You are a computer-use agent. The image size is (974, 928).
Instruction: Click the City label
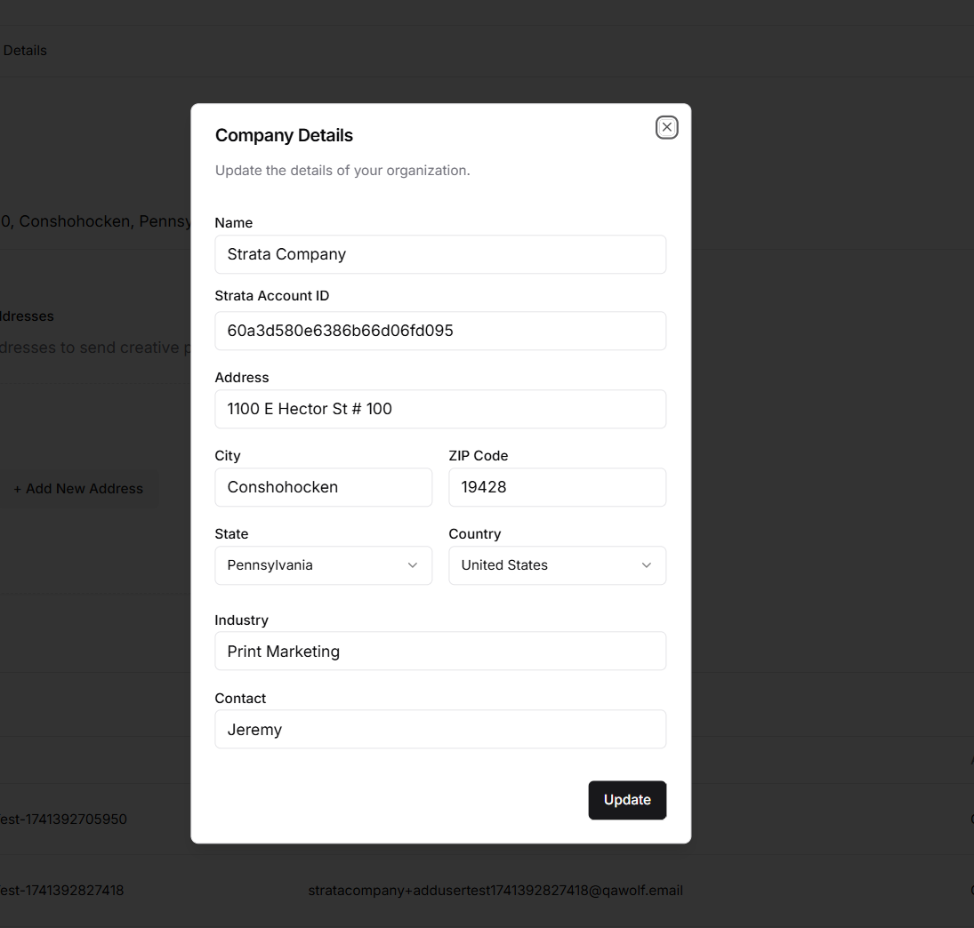[228, 456]
